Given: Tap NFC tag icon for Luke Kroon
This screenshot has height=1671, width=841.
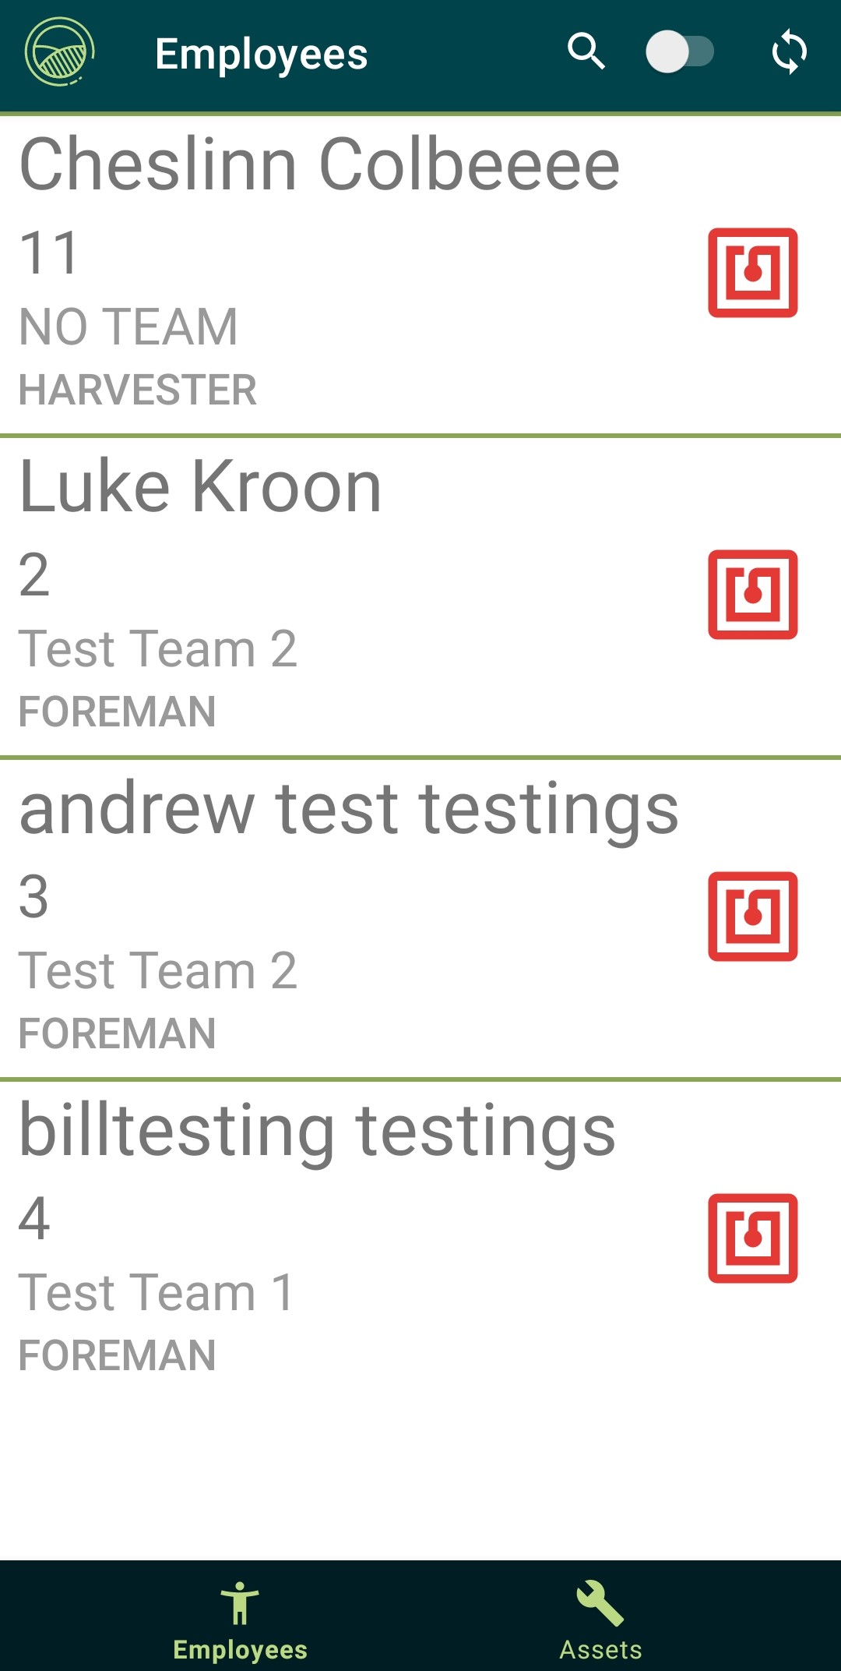Looking at the screenshot, I should tap(752, 595).
